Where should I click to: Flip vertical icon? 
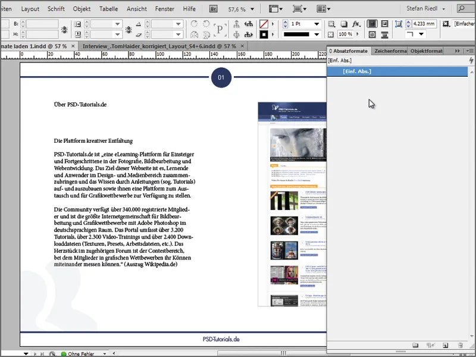click(206, 35)
